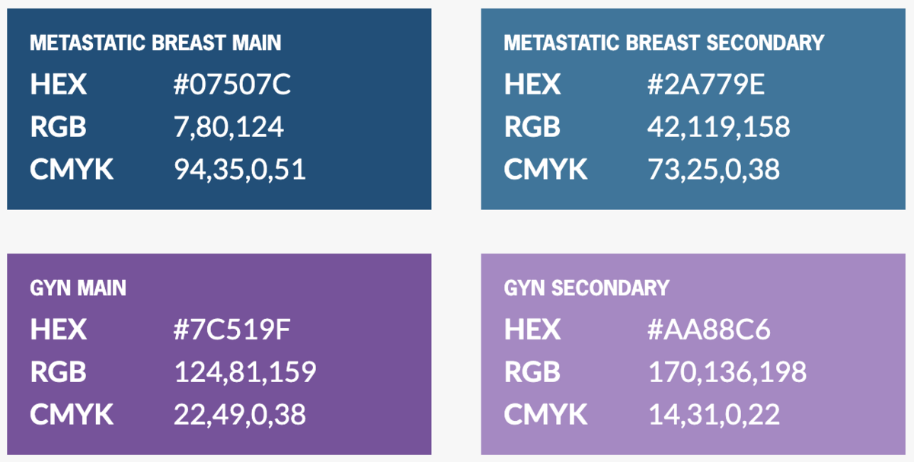This screenshot has height=462, width=914.
Task: Select the hex value #7C519F
Action: (x=232, y=330)
